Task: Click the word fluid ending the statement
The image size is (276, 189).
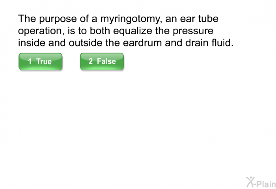Action: 222,43
